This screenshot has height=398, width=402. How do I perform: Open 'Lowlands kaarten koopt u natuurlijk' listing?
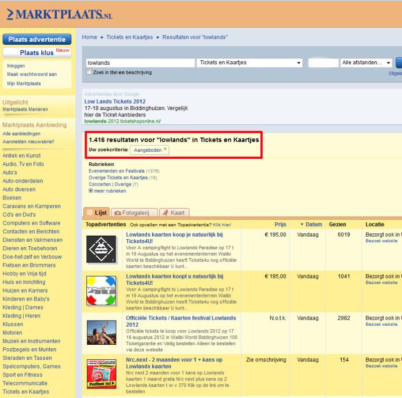[174, 279]
